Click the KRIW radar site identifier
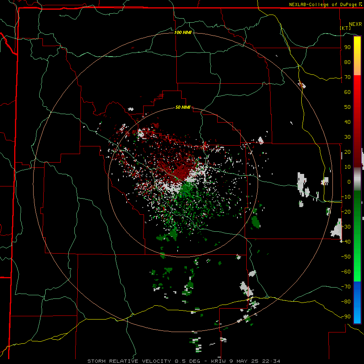Screen dimensions: 364x364 click(218, 361)
